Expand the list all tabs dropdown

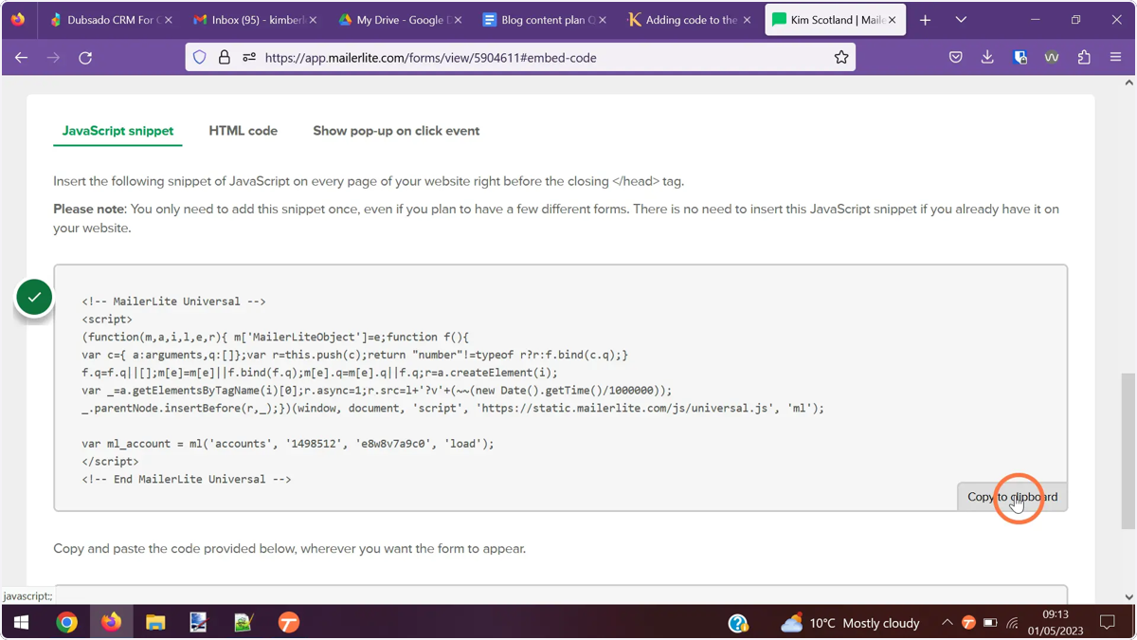[961, 20]
